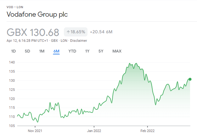
Task: Click the VOD · LON ticker label
Action: pyautogui.click(x=15, y=7)
